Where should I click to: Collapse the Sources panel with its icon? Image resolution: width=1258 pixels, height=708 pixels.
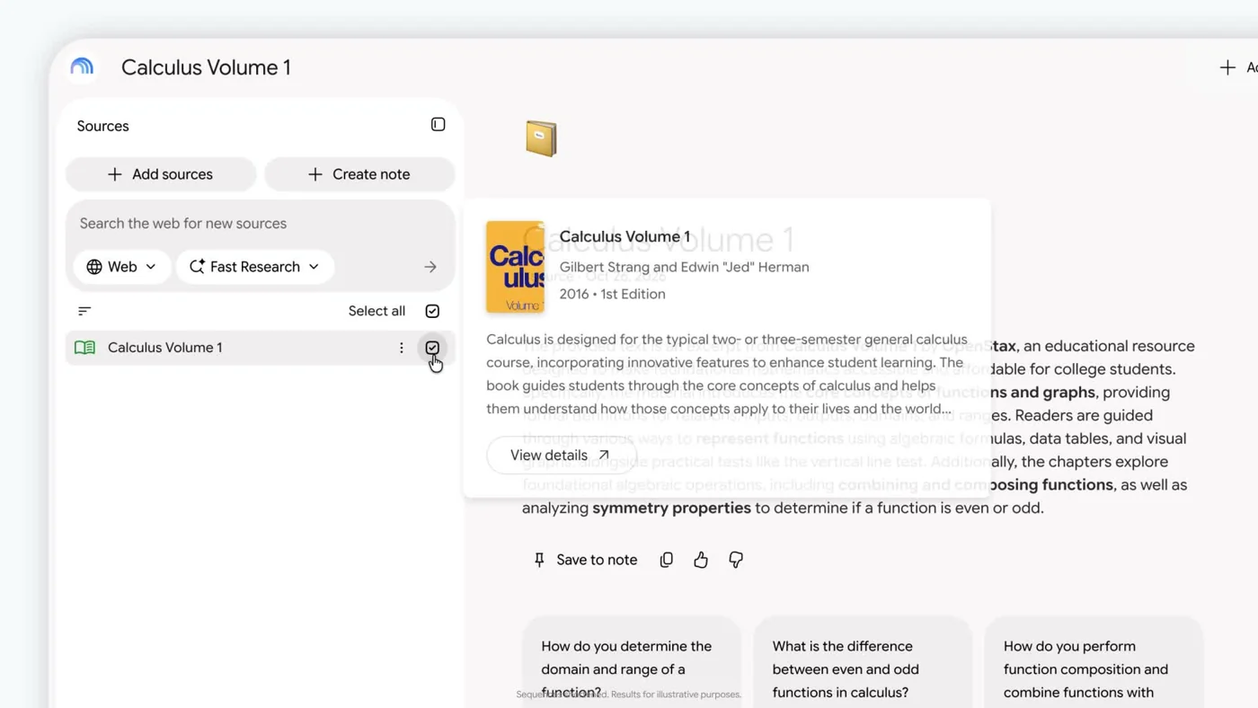pos(438,124)
